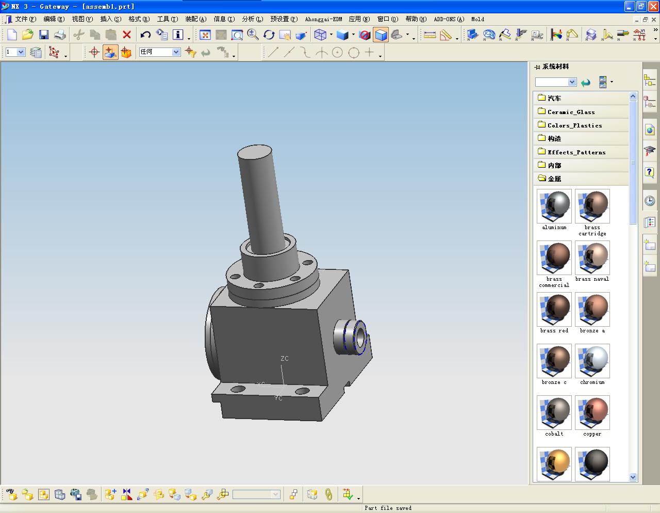Click the Add component icon in assembly toolbar
Screen dimensions: 660x513
click(110, 494)
